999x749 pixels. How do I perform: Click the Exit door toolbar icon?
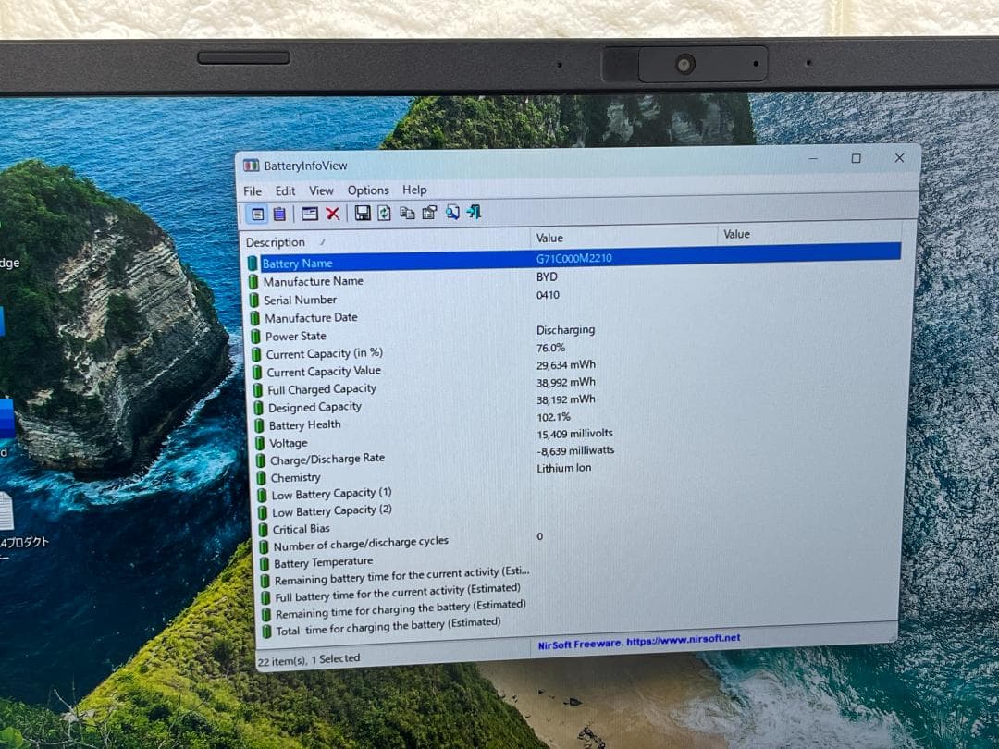pos(474,212)
